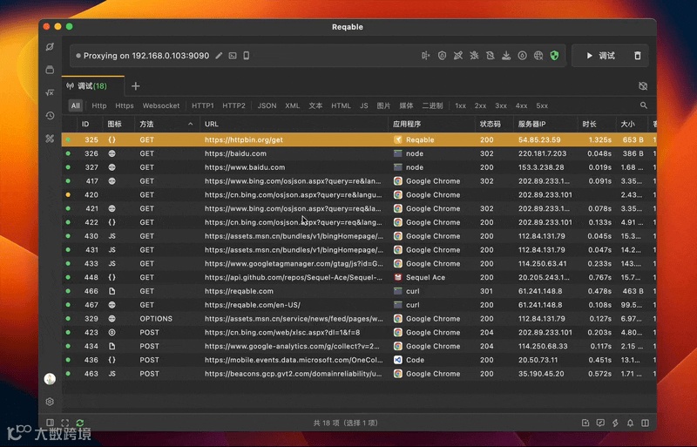Open the collection box icon in left sidebar
697x447 pixels.
click(50, 70)
